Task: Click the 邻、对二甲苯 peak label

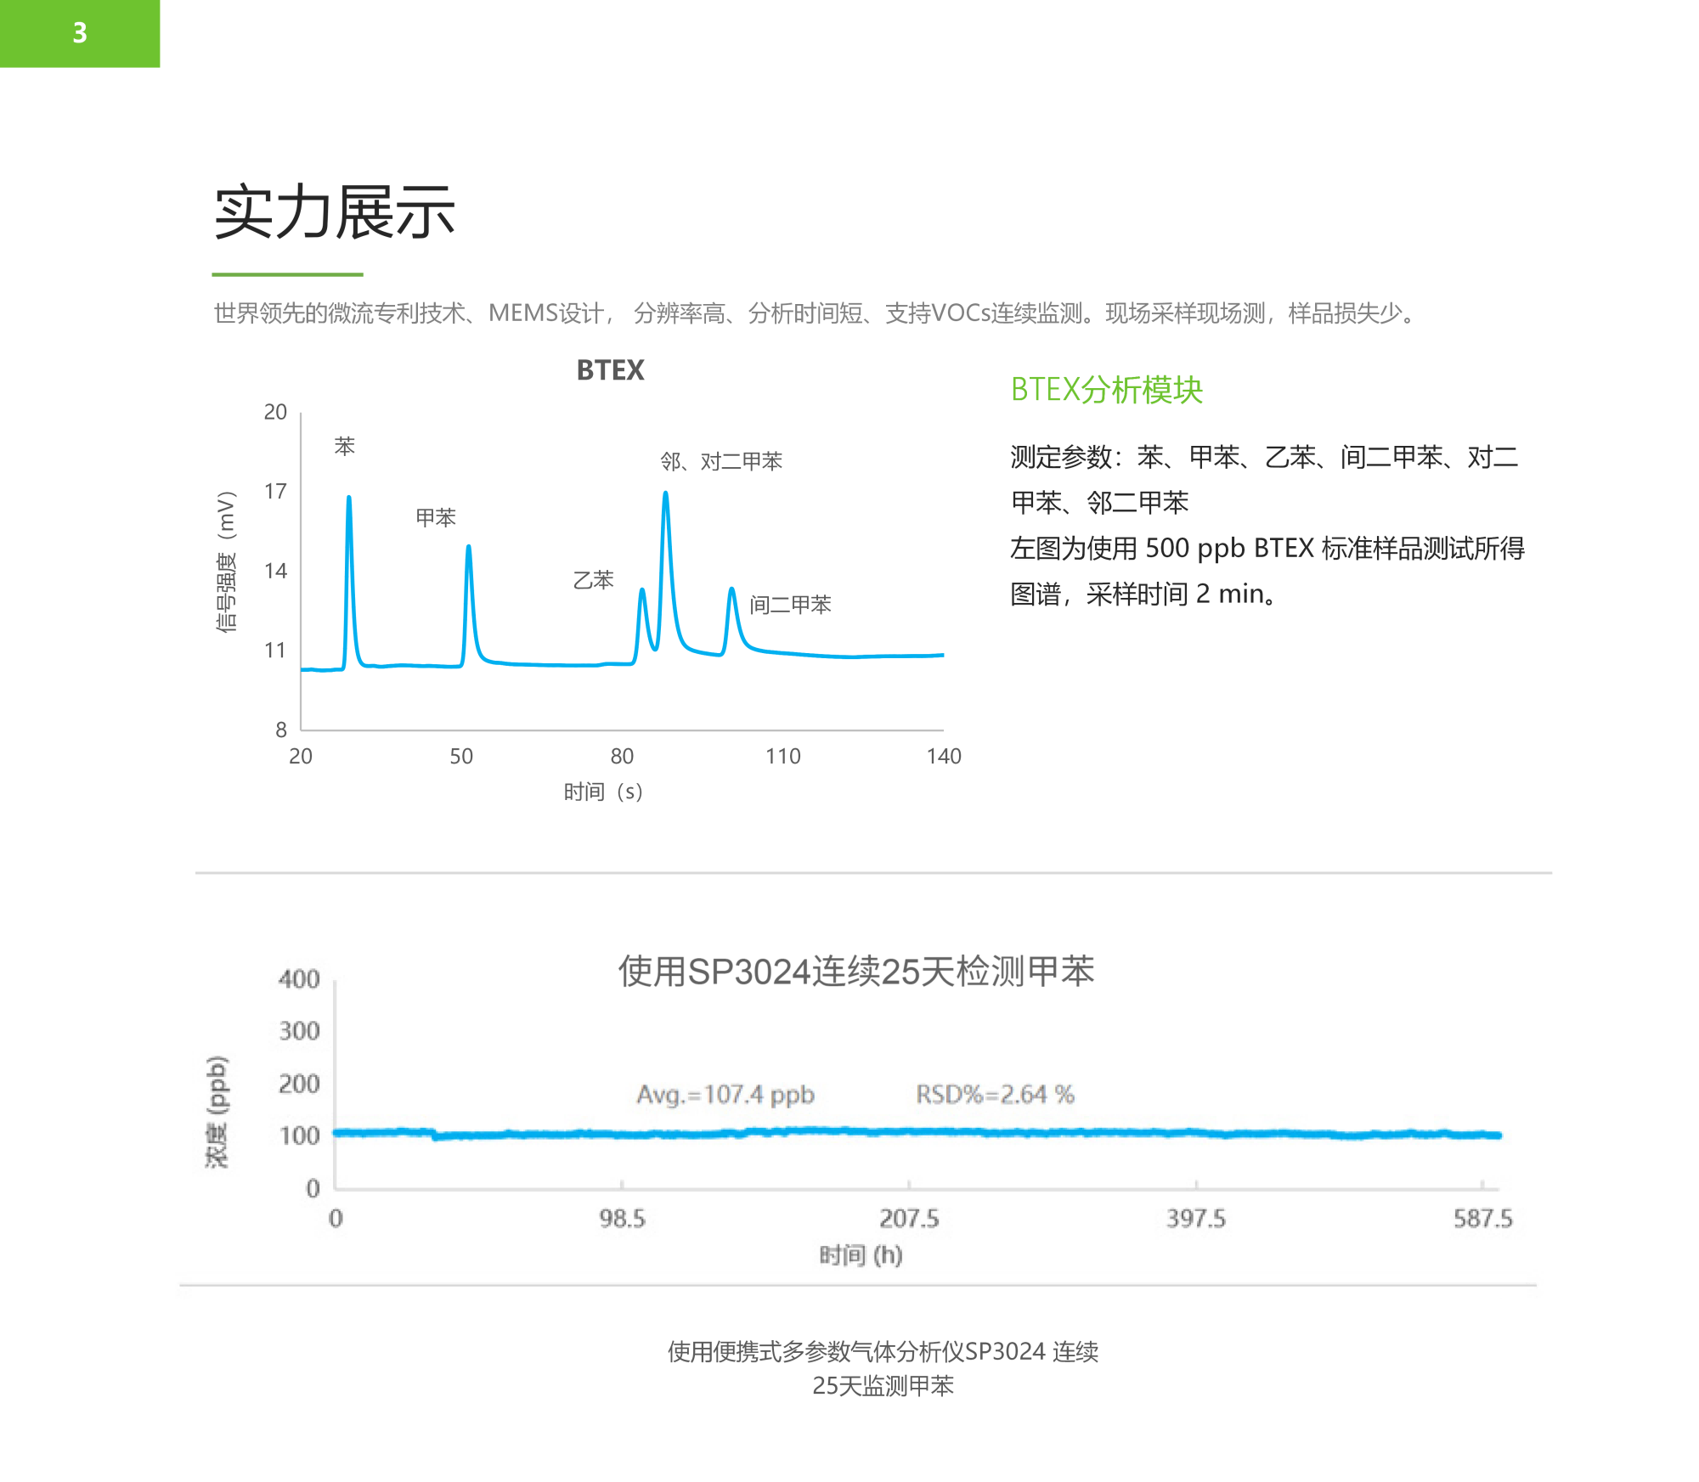Action: click(721, 461)
